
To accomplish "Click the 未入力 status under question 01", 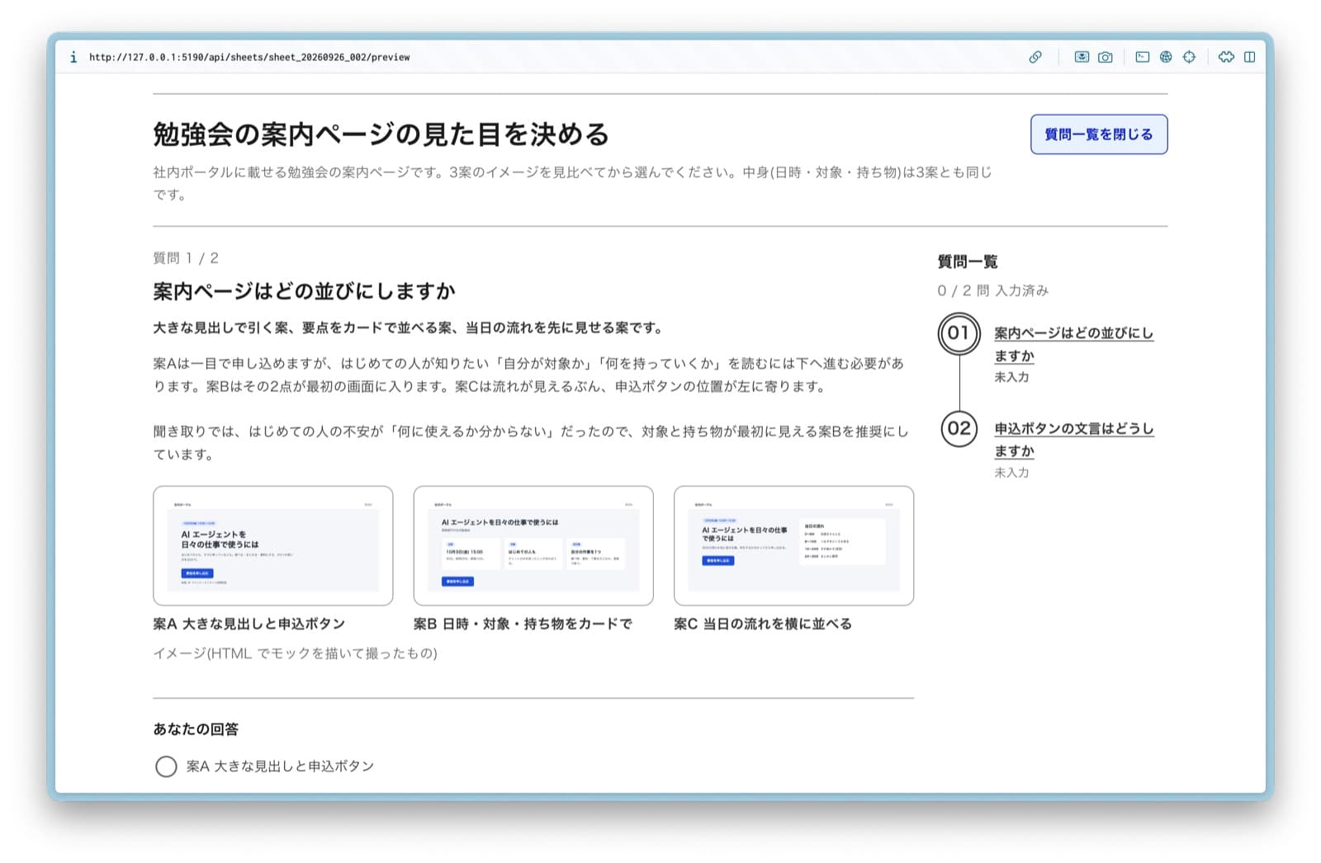I will (1011, 377).
